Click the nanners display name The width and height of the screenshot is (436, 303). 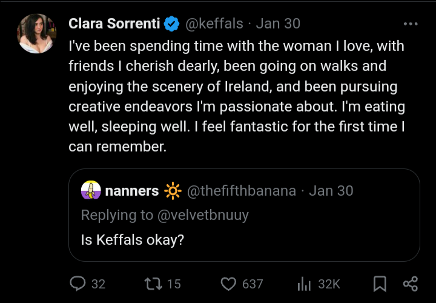point(132,191)
